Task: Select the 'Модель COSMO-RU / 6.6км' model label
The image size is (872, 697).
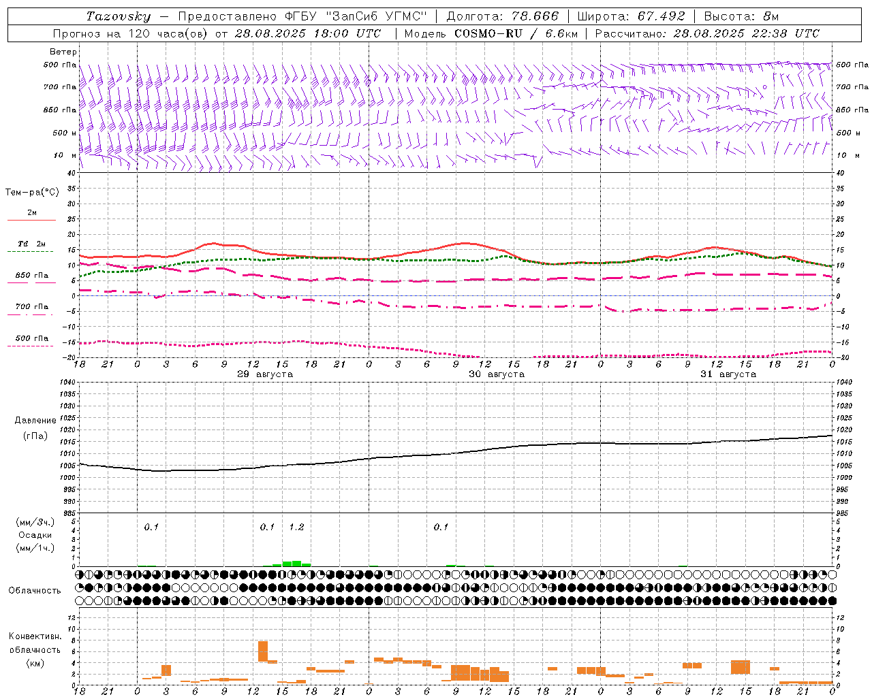Action: [x=490, y=33]
